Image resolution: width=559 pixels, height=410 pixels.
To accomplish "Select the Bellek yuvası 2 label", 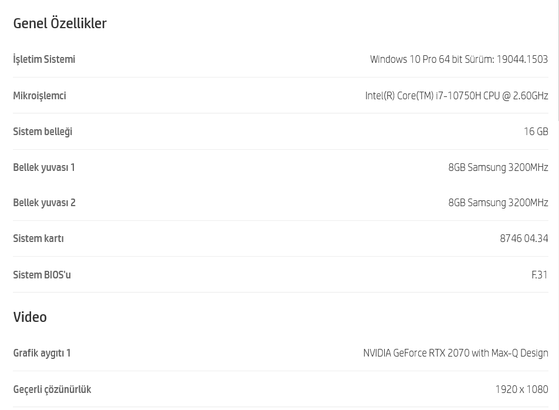I will [44, 203].
